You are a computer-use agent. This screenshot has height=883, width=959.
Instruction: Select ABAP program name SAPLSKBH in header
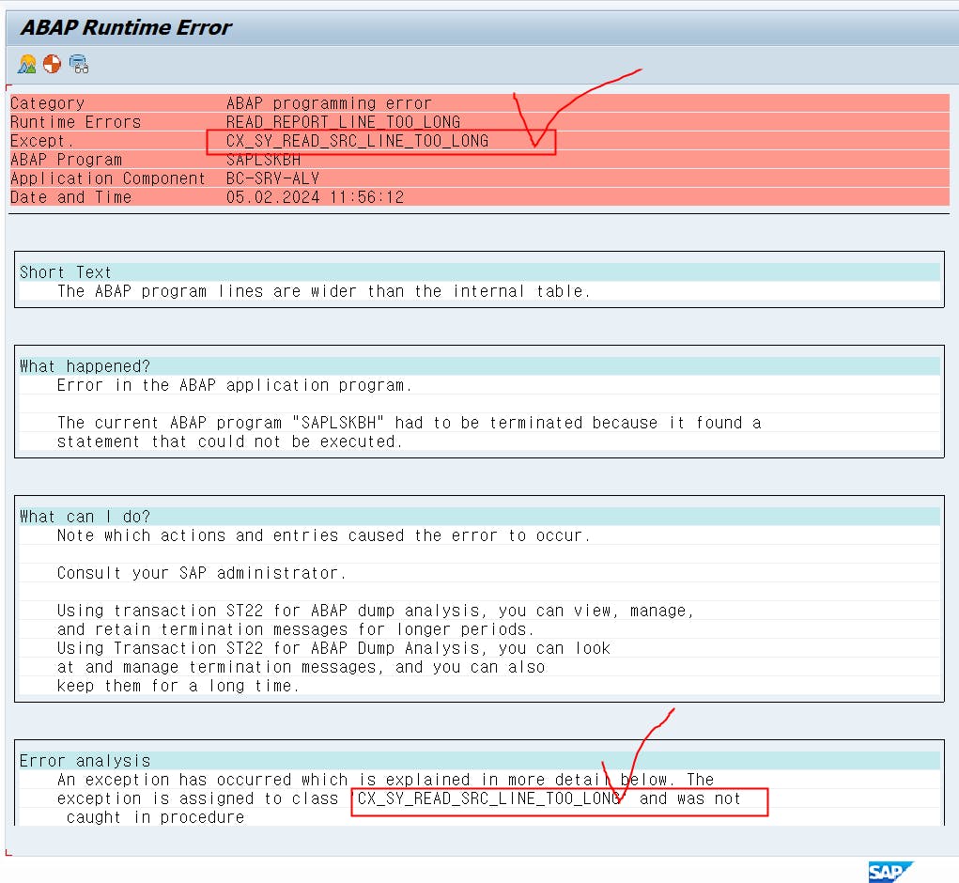pyautogui.click(x=263, y=160)
